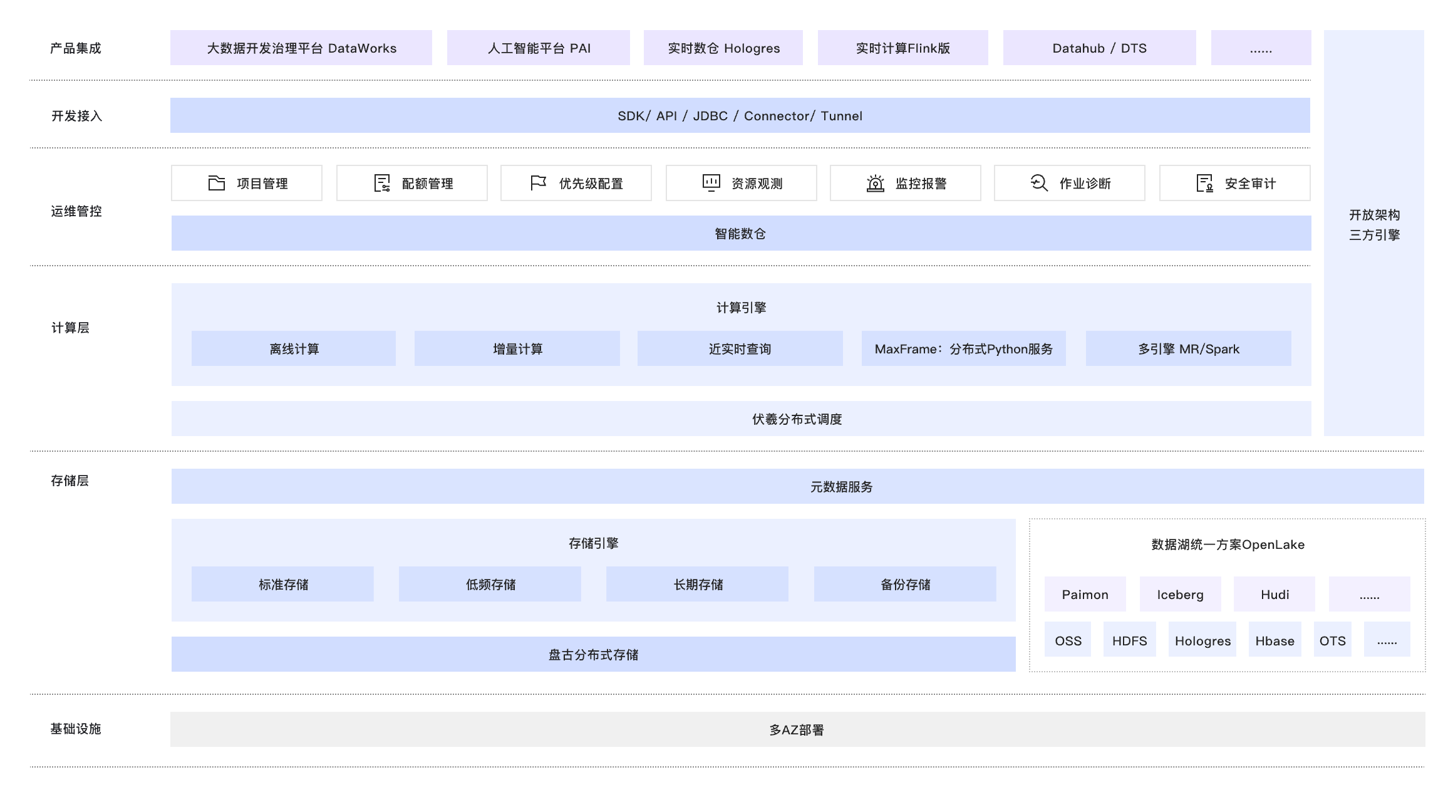Click the priority configuration flag icon
The image size is (1453, 792).
point(539,183)
